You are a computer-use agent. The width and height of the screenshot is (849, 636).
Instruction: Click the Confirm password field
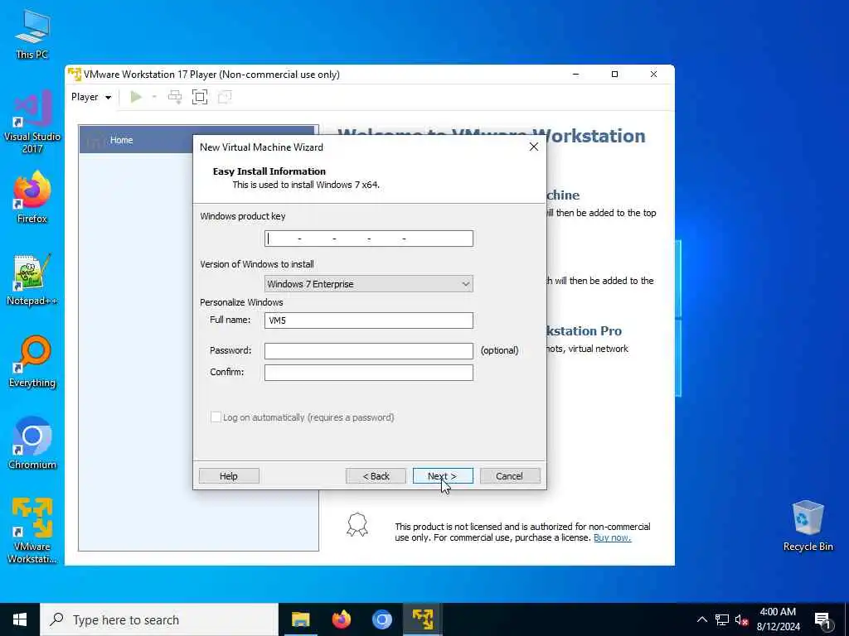click(369, 373)
